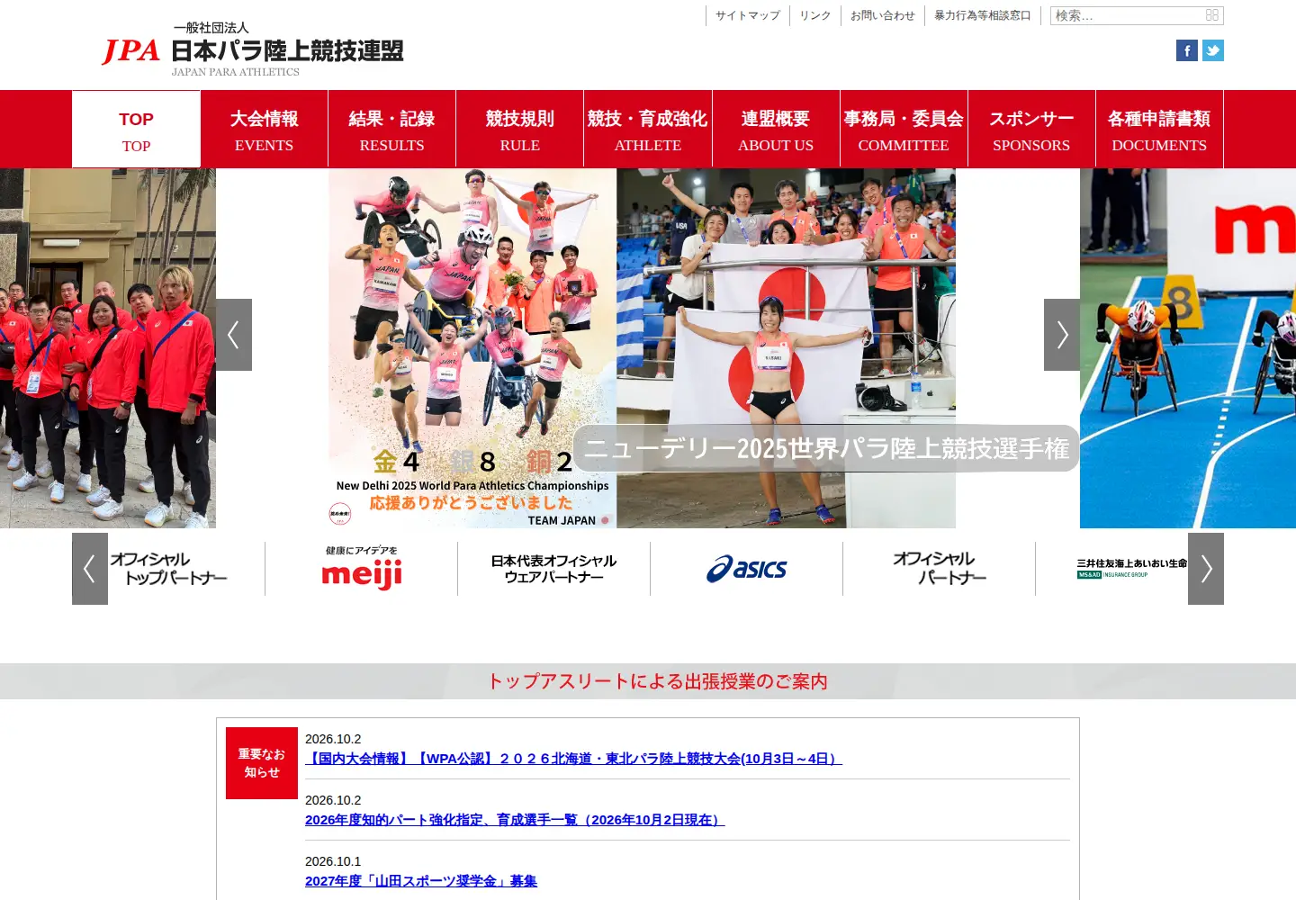Open the 暴力行為等相談窓口 link

(983, 15)
